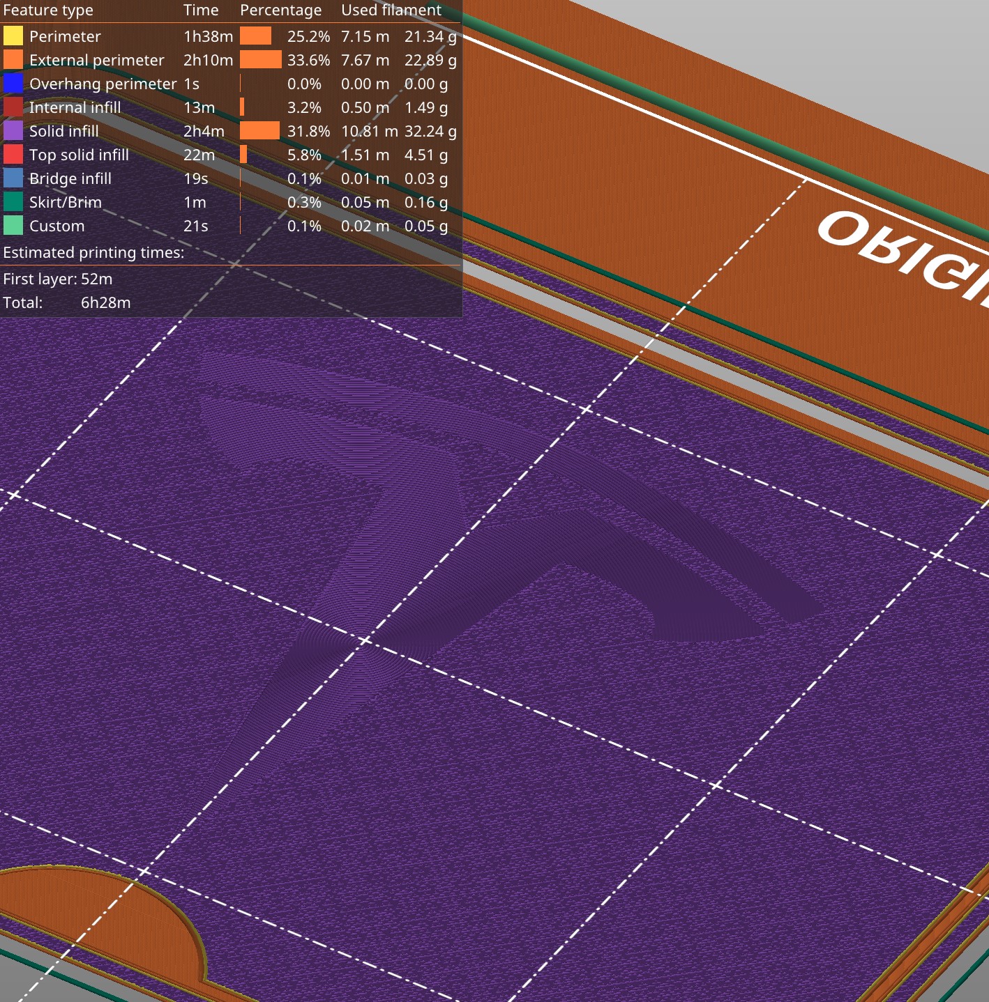Click the Internal infill dark red swatch
This screenshot has height=1002, width=989.
13,107
